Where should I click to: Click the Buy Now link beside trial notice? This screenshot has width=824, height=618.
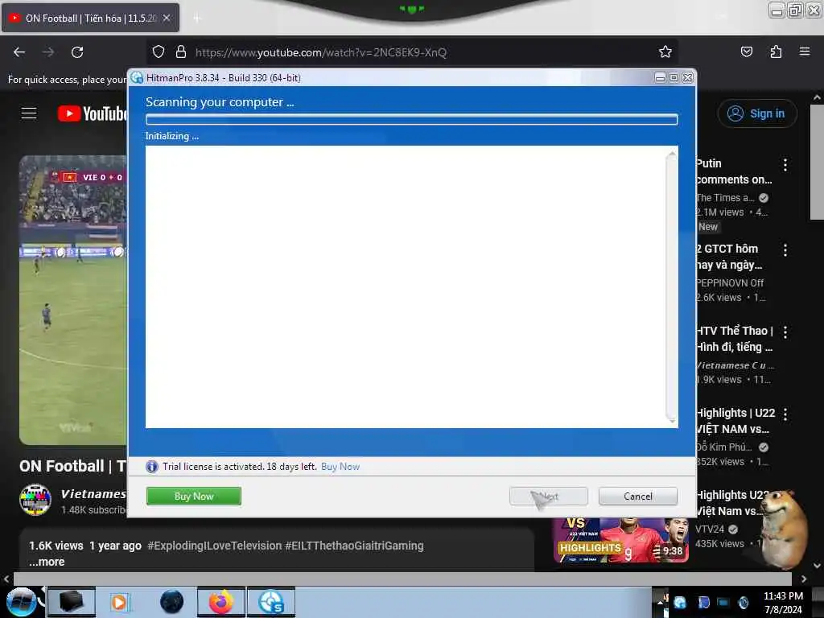[x=340, y=466]
